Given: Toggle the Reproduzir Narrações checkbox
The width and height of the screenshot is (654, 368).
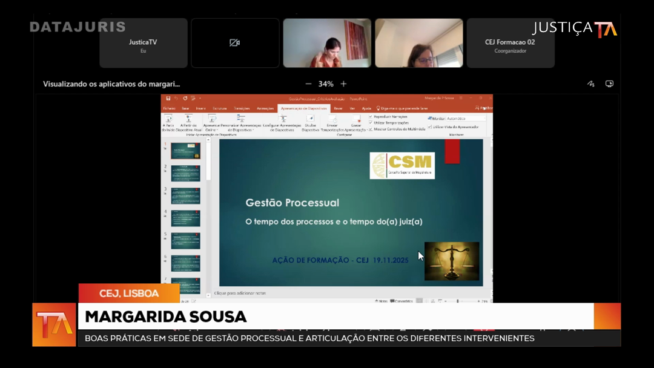Looking at the screenshot, I should (x=371, y=116).
